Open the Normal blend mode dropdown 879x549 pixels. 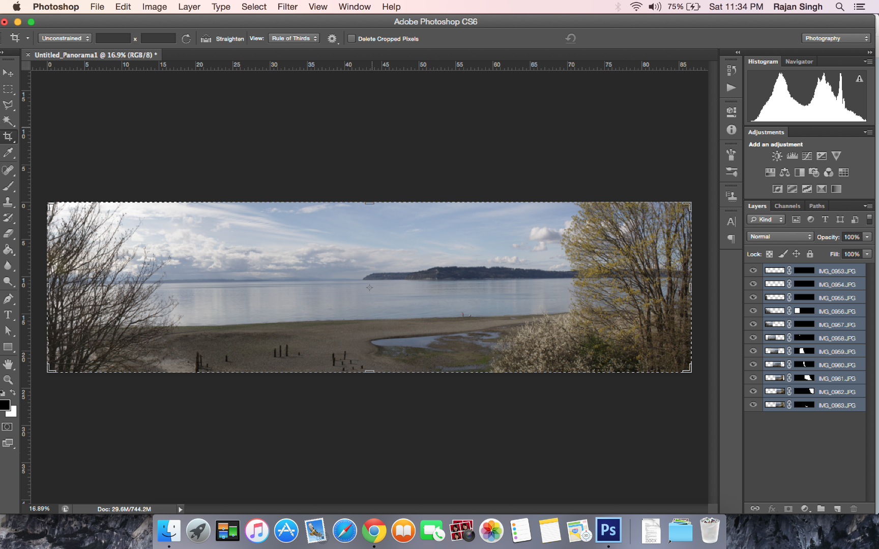click(x=780, y=236)
